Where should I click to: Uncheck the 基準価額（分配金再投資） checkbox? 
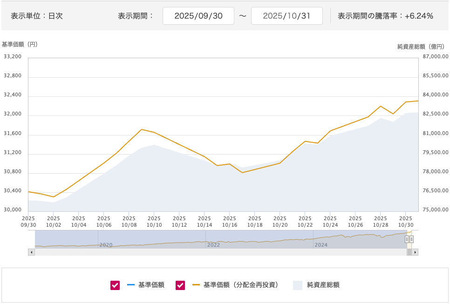pos(180,285)
